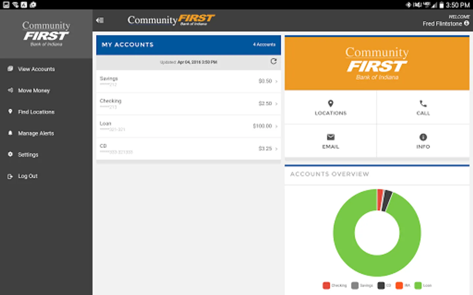Expand the CD account row chevron
Screen dimensions: 473x295
[276, 149]
